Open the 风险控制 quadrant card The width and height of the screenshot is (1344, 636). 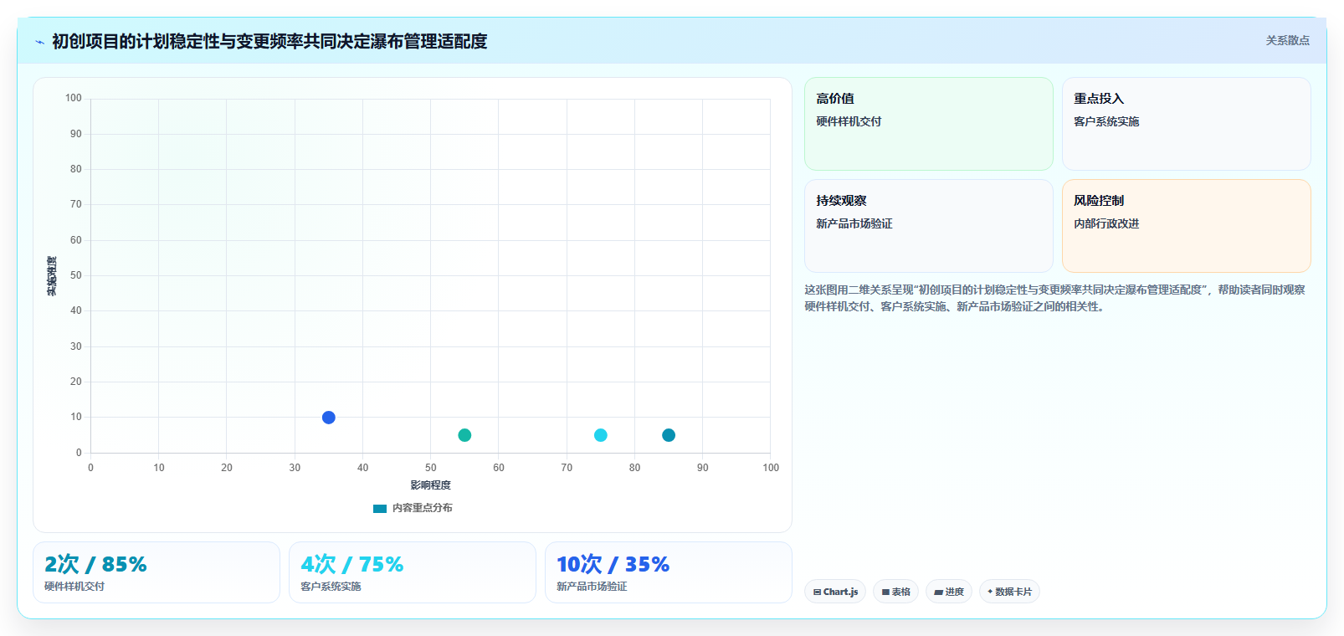point(1187,226)
